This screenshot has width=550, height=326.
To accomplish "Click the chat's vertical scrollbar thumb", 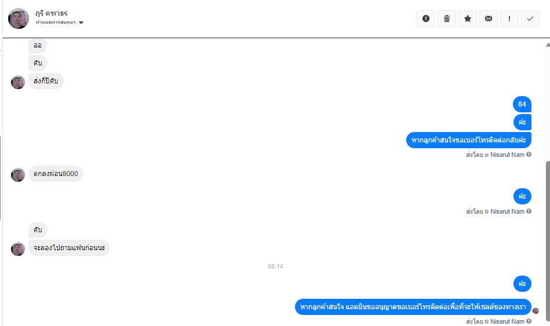I will [x=548, y=240].
